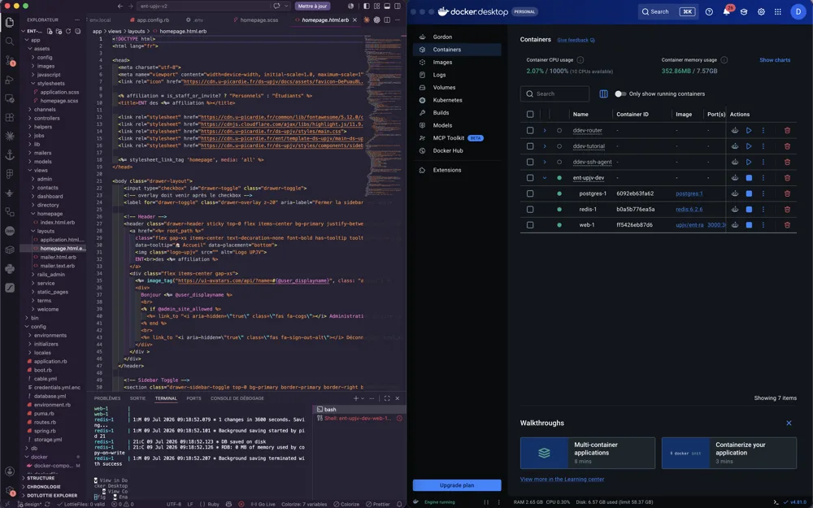Viewport: 813px width, 508px height.
Task: Open Show charts link
Action: click(x=775, y=60)
